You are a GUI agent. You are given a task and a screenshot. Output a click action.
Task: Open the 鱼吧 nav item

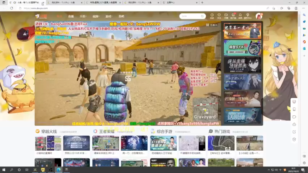(x=121, y=16)
